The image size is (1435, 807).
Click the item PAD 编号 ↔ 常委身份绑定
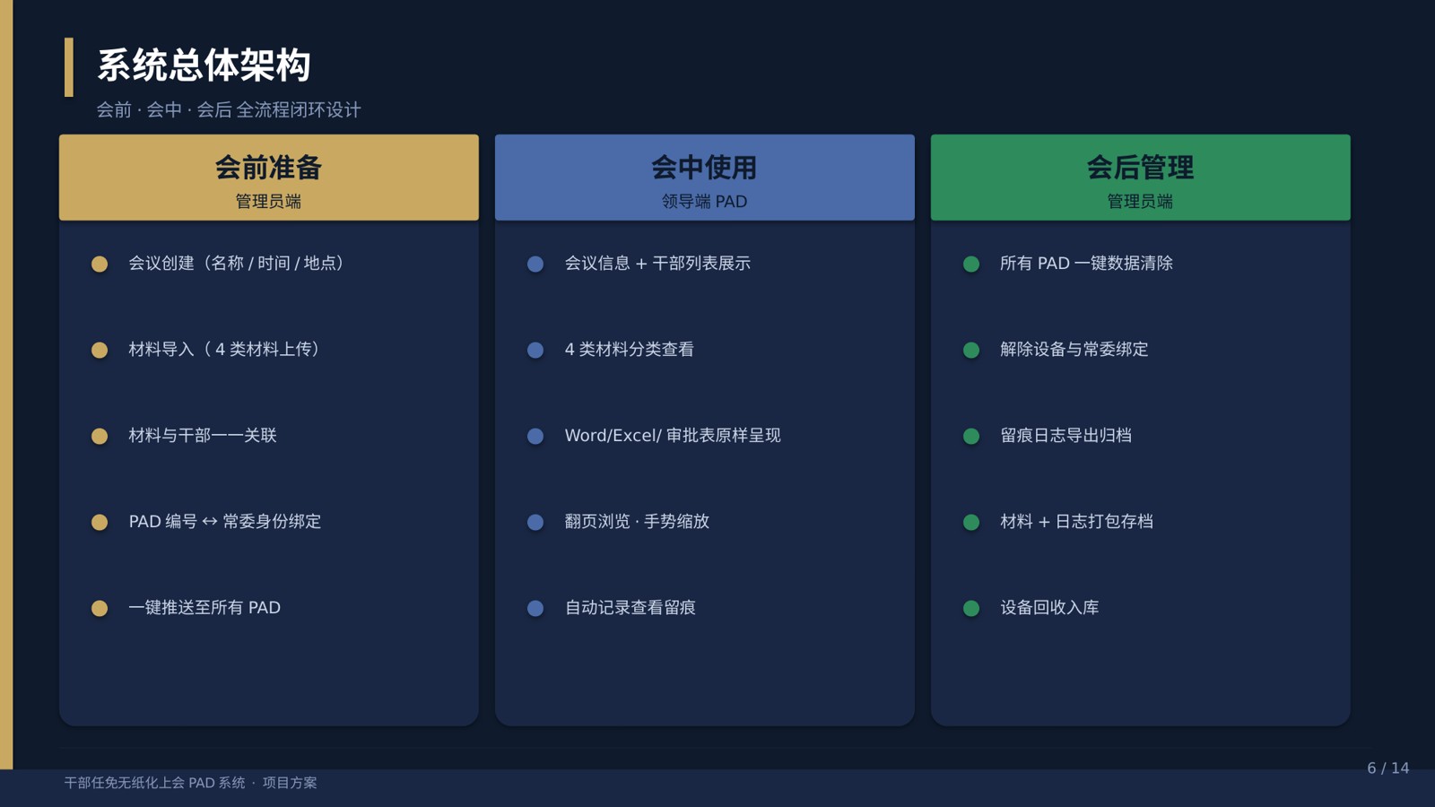click(225, 522)
